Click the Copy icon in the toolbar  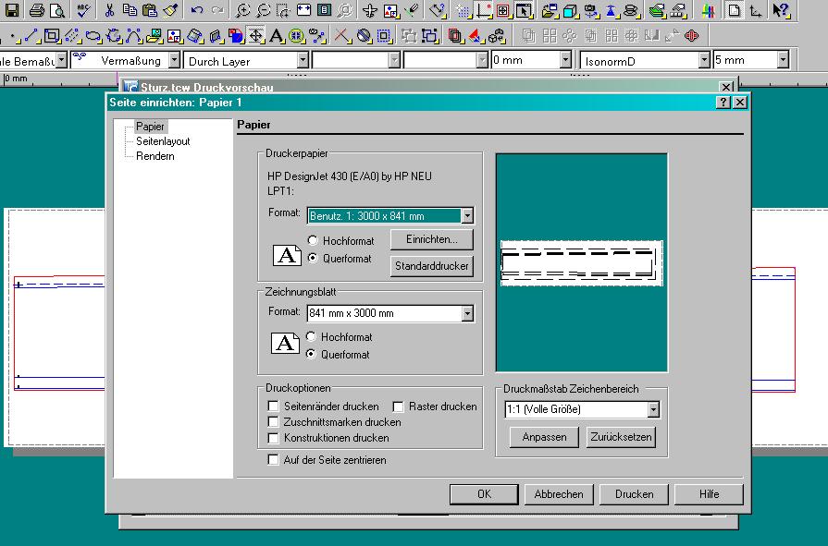click(x=130, y=9)
